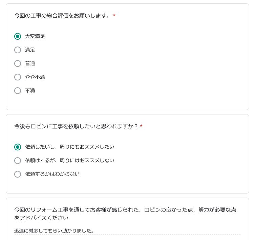Pick the やや不満 radio button
Screen dimensions: 254x240
click(x=18, y=77)
